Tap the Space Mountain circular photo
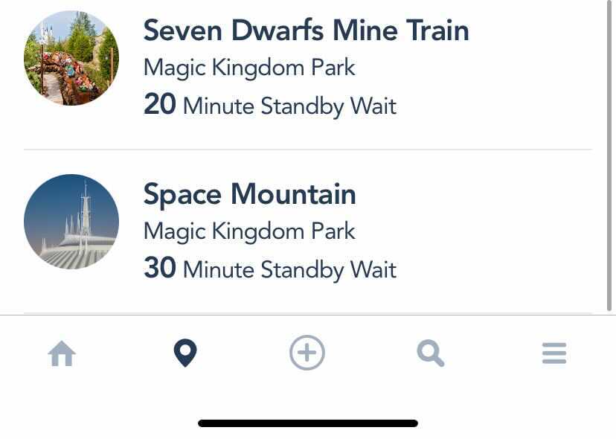 pyautogui.click(x=71, y=221)
